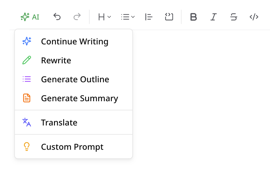Click the green Rewrite pencil icon

[26, 60]
